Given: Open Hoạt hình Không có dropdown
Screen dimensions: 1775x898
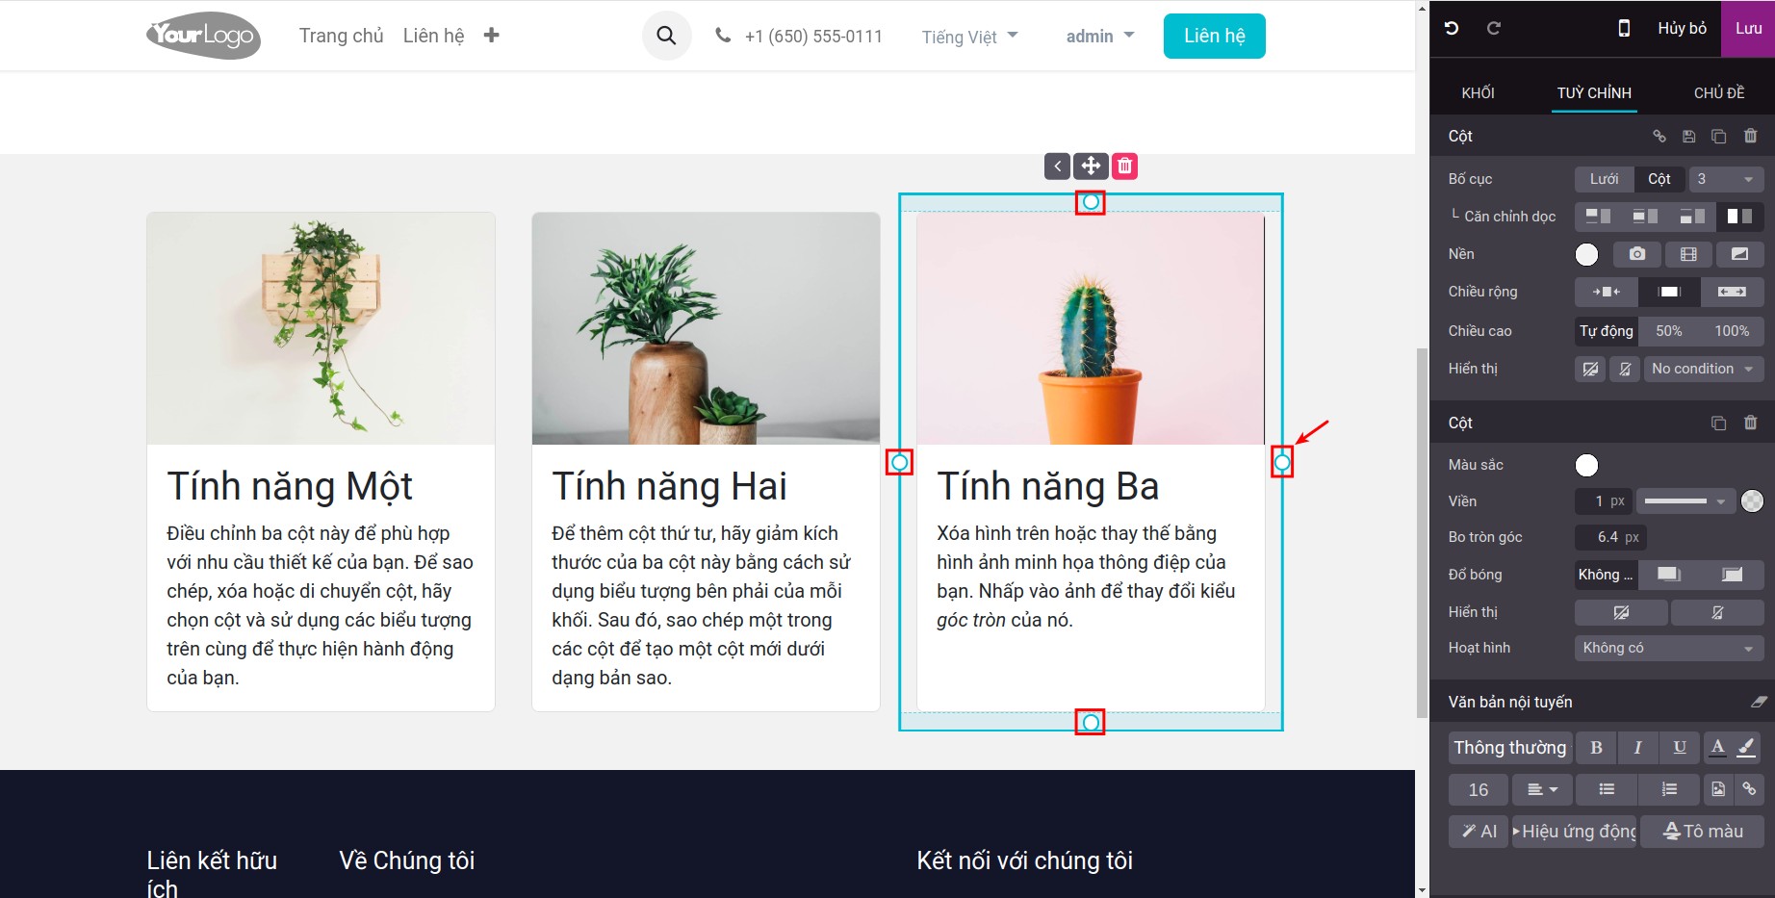Looking at the screenshot, I should (1669, 648).
